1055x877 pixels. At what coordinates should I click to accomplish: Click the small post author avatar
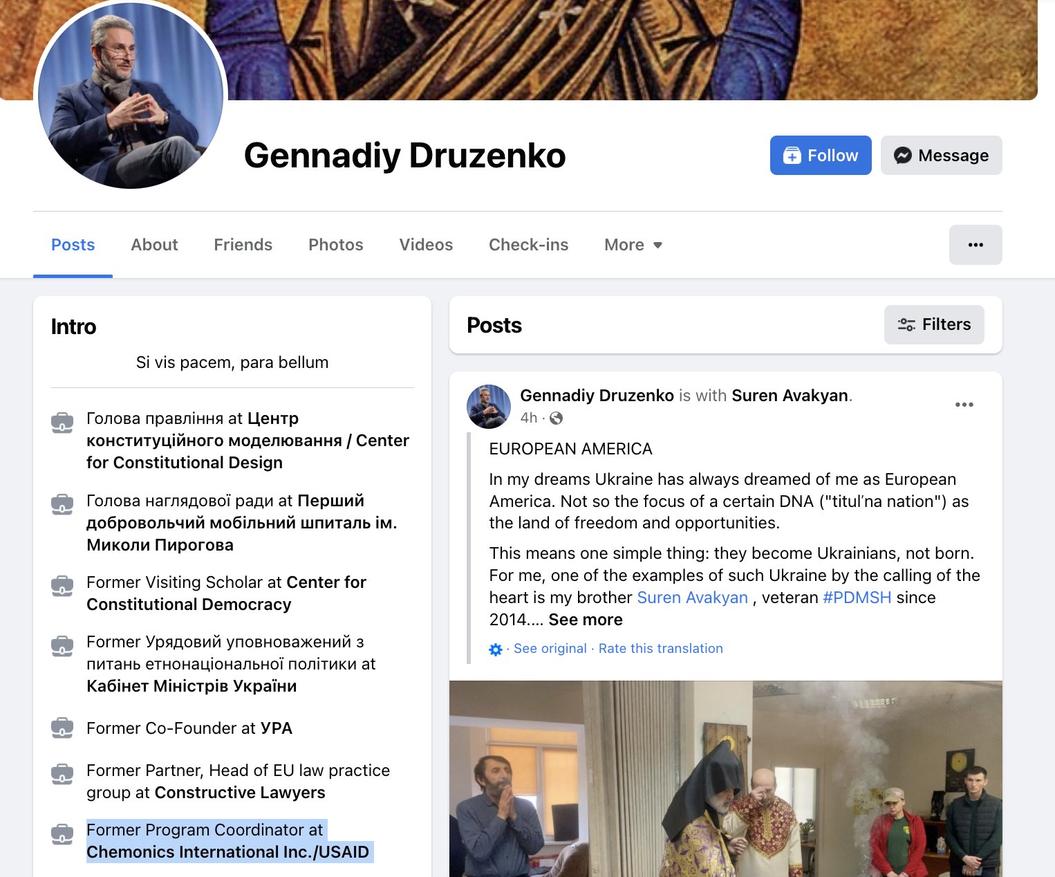(489, 406)
